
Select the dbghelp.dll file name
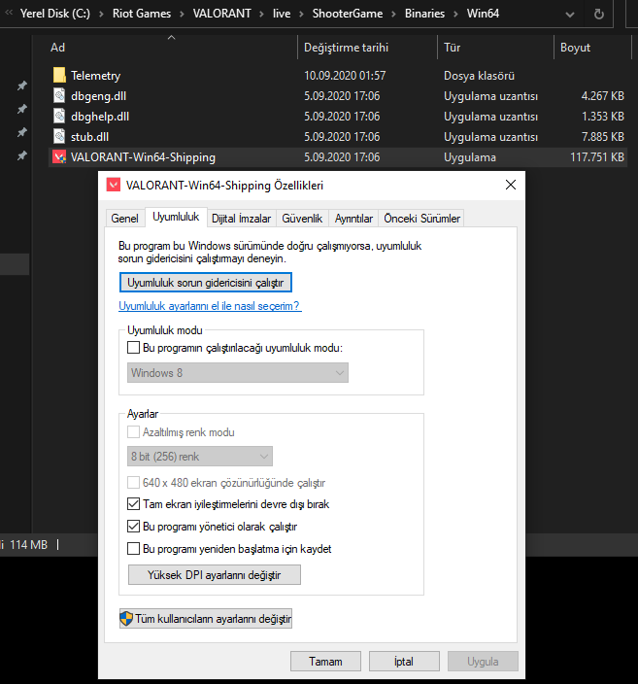coord(100,117)
